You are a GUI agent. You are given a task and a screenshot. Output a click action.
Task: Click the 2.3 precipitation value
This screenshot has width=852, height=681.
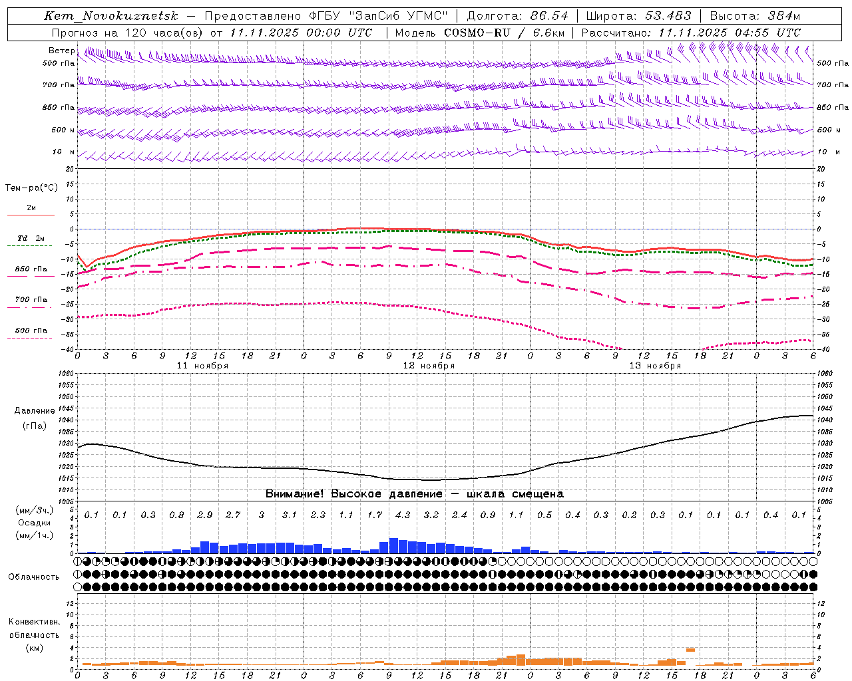coord(318,515)
